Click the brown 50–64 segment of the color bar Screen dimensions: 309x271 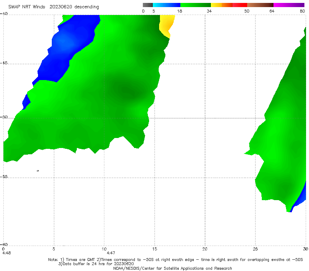coord(260,5)
